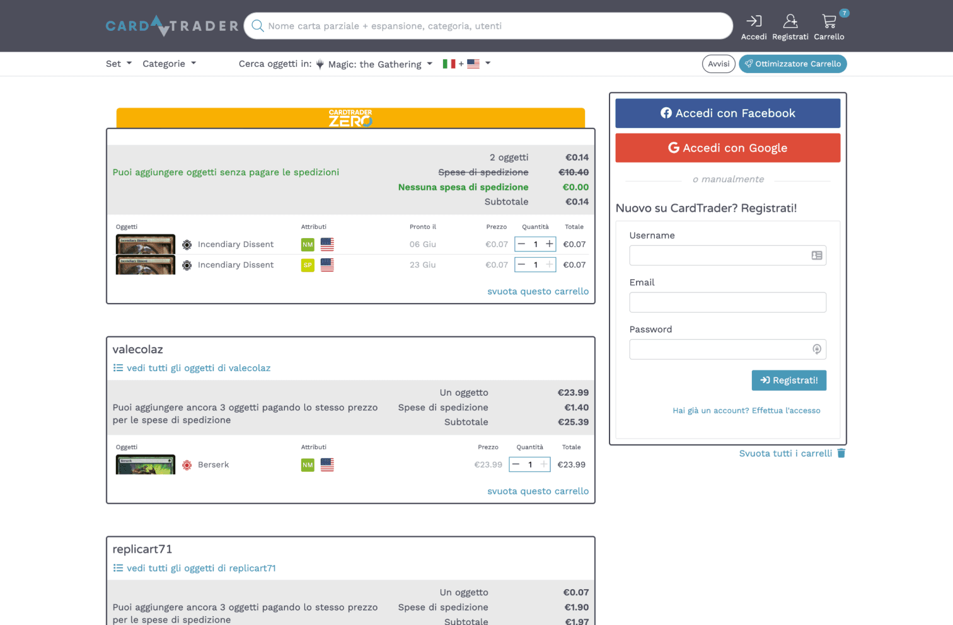953x625 pixels.
Task: Click the Registrati! submit button
Action: pos(788,381)
